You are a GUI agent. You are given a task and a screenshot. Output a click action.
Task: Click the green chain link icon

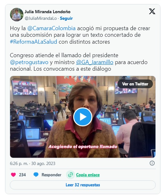70,175
